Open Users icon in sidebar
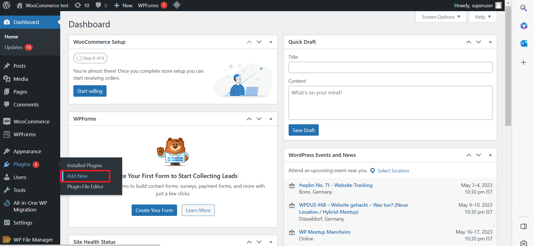The width and height of the screenshot is (534, 246). [7, 177]
